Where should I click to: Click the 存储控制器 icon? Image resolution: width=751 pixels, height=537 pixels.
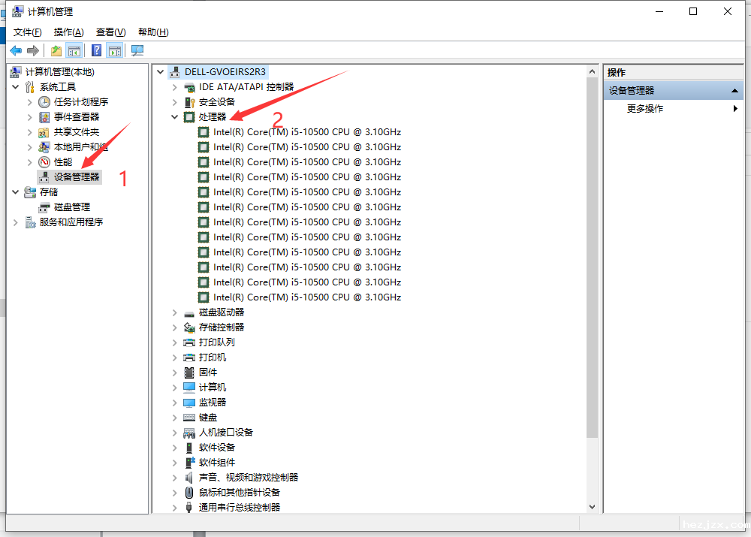pyautogui.click(x=189, y=327)
